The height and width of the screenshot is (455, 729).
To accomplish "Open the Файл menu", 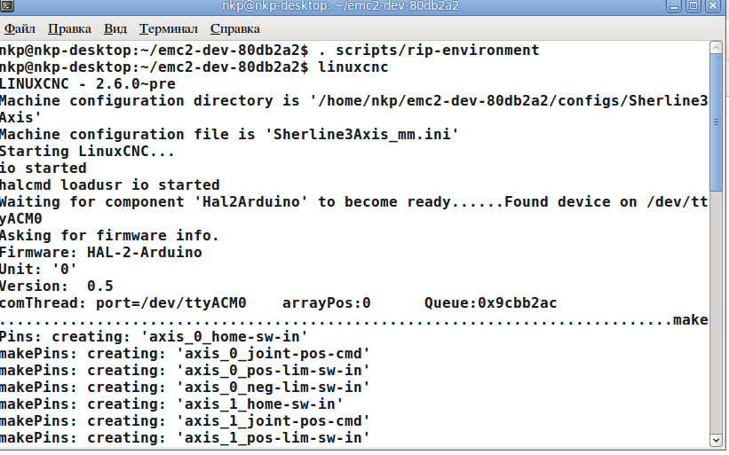I will pyautogui.click(x=20, y=28).
